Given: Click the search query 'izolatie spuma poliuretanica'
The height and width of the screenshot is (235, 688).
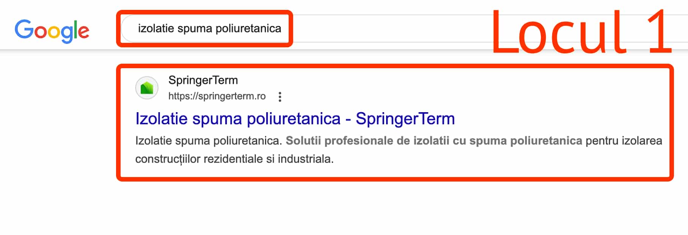Looking at the screenshot, I should 209,29.
